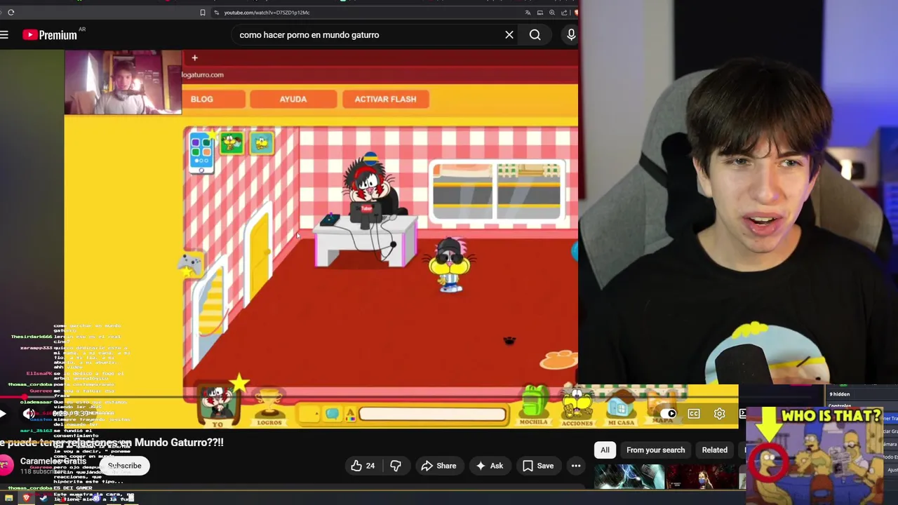Screen dimensions: 898x505
Task: Click the WHO IS THAT overlay image
Action: coord(815,455)
